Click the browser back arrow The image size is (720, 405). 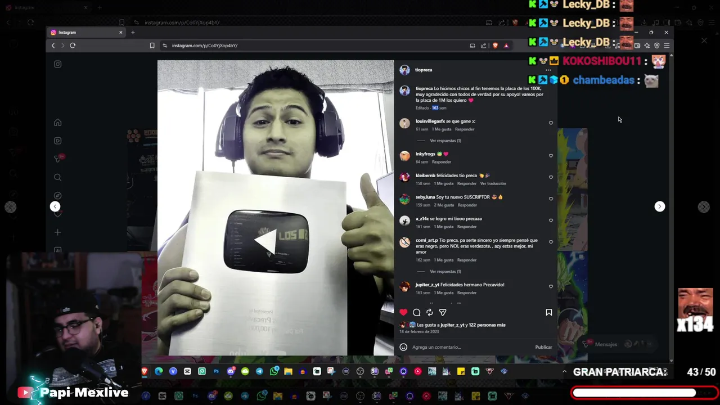click(x=53, y=46)
